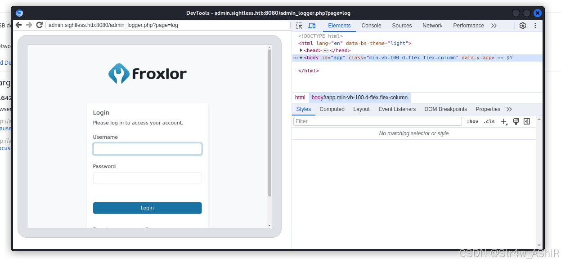The image size is (561, 262).
Task: Select the html breadcrumb
Action: 300,98
